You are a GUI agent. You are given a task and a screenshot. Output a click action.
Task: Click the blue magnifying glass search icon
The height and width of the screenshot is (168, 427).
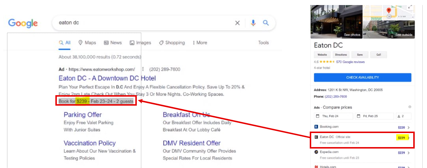266,23
